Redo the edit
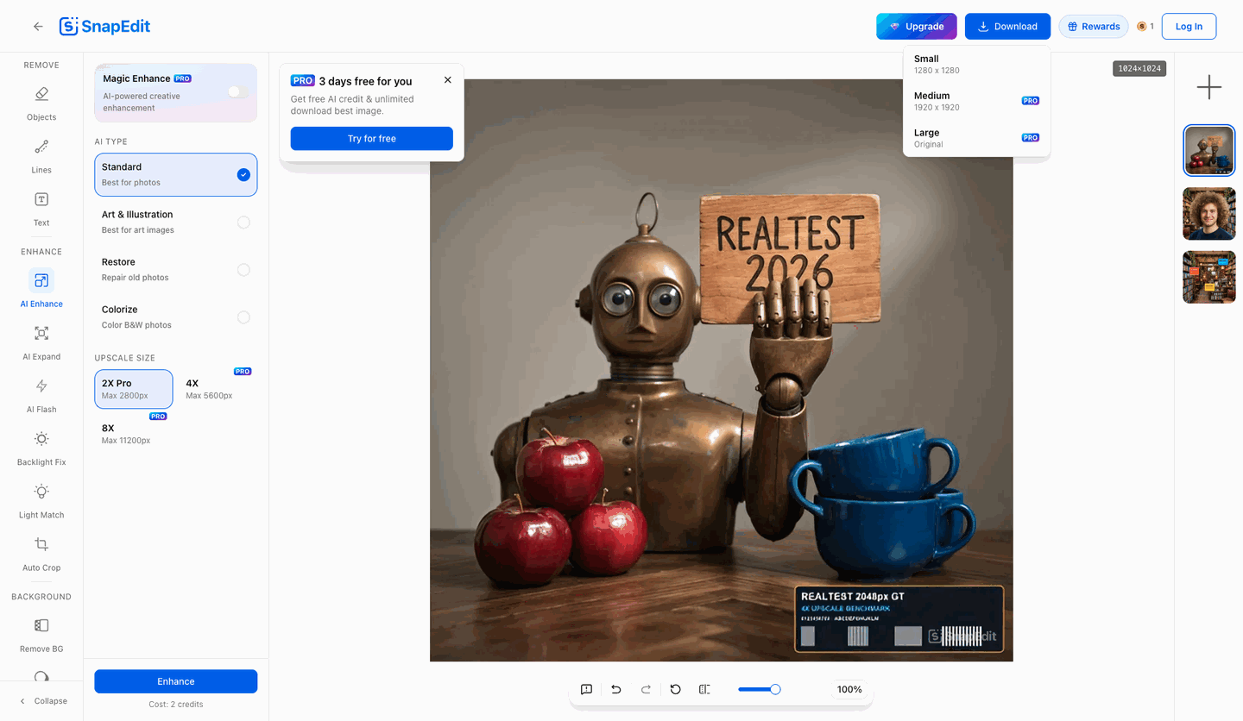Viewport: 1243px width, 721px height. 646,689
